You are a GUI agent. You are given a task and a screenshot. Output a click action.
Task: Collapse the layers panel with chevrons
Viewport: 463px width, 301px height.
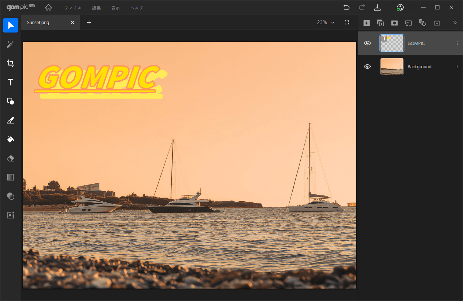tap(455, 23)
